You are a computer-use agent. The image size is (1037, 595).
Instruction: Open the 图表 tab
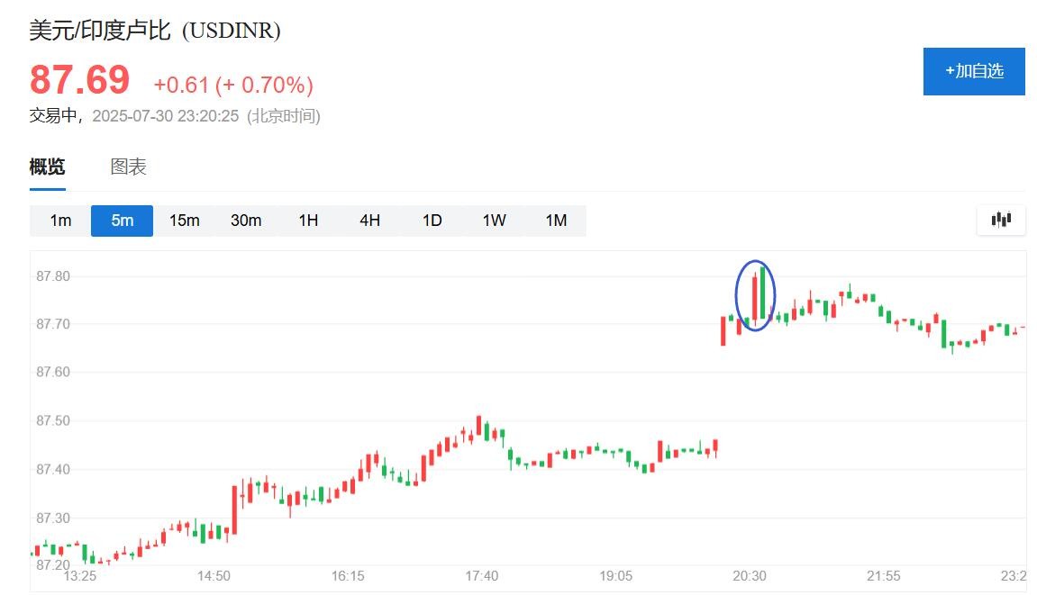(x=128, y=167)
